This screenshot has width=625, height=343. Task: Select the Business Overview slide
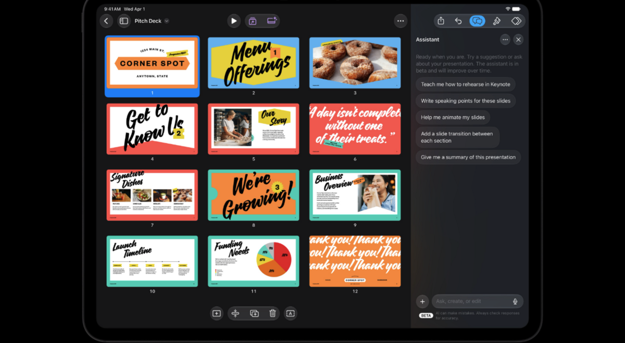point(355,195)
